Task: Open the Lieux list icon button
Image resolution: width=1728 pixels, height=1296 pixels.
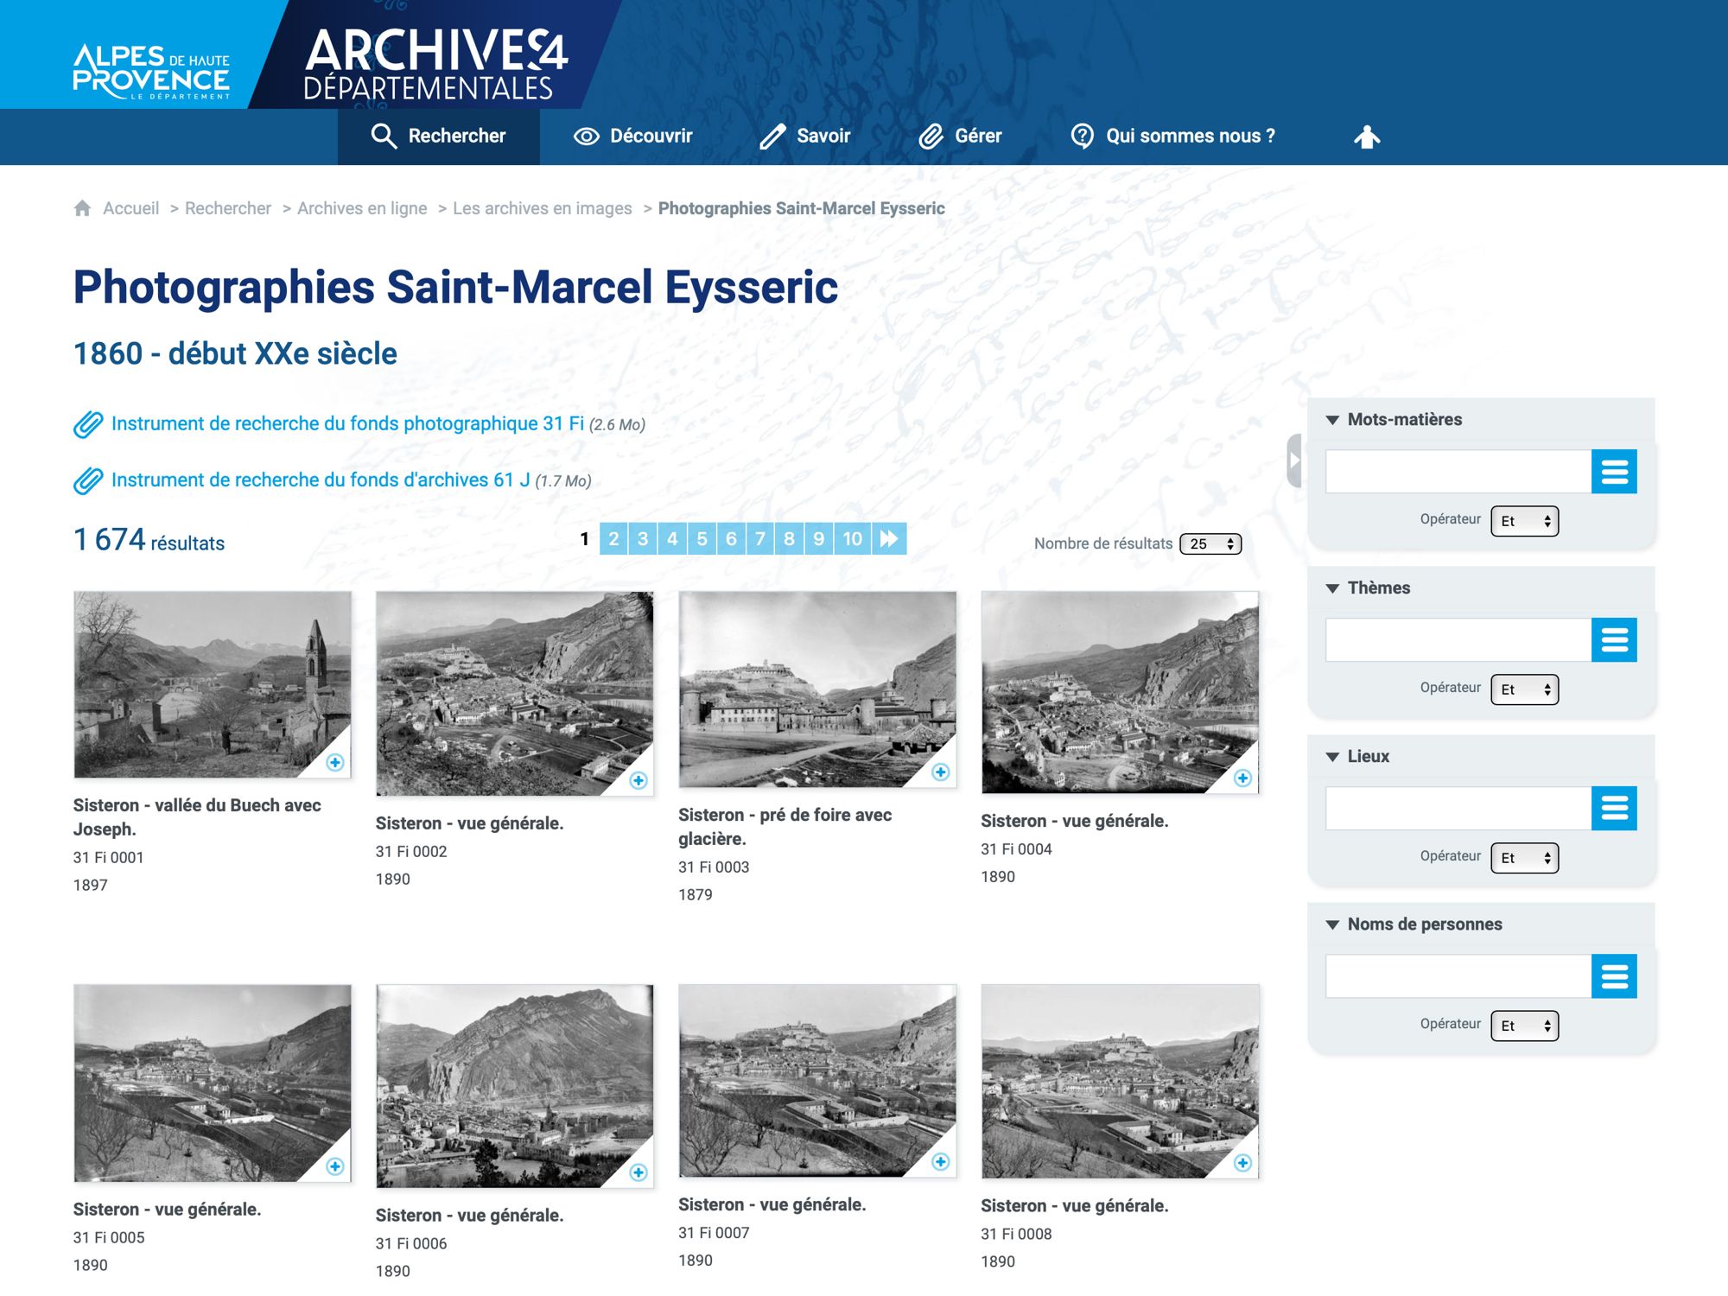Action: (x=1613, y=809)
